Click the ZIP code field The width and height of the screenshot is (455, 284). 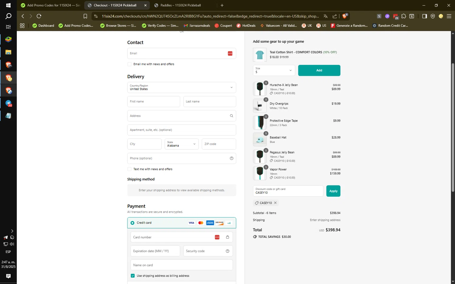(219, 144)
